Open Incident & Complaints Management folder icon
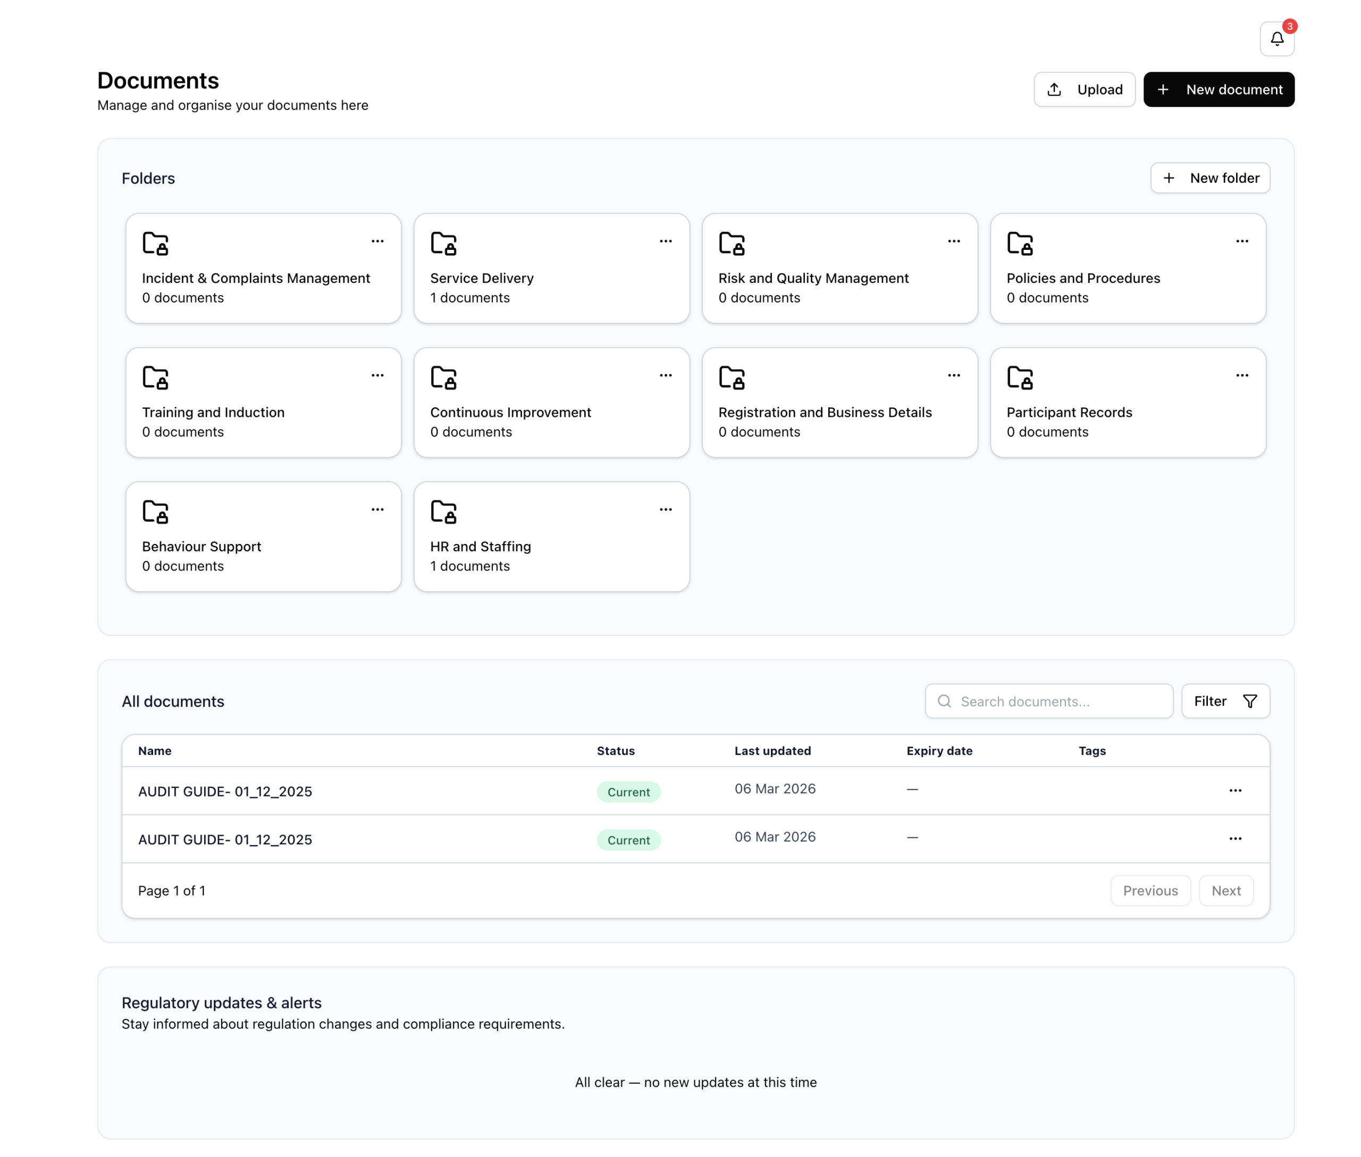Image resolution: width=1361 pixels, height=1157 pixels. pyautogui.click(x=155, y=244)
